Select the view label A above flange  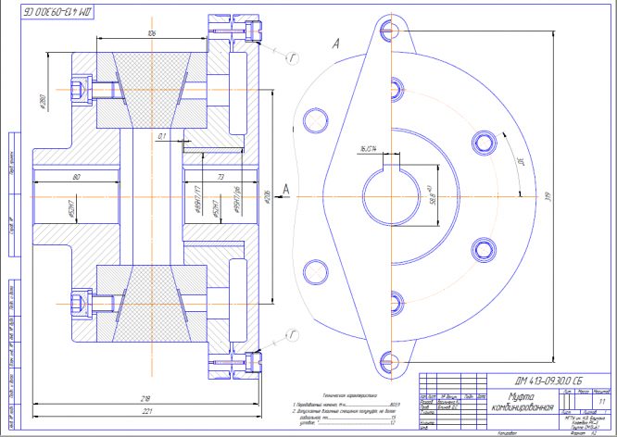click(x=335, y=44)
